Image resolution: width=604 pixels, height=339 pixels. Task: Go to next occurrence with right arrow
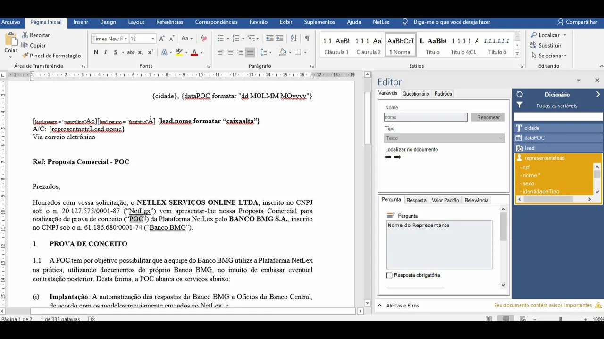tap(397, 157)
